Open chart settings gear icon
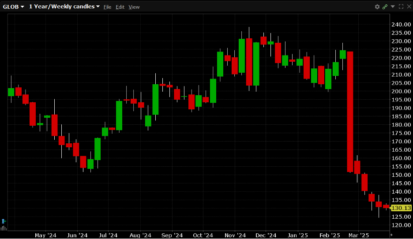The image size is (413, 239). tap(377, 7)
